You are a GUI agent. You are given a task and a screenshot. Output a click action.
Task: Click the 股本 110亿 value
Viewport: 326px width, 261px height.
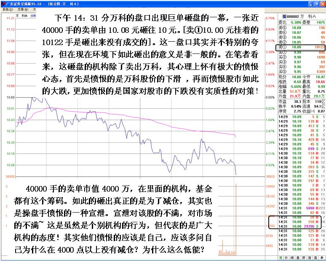click(320, 101)
